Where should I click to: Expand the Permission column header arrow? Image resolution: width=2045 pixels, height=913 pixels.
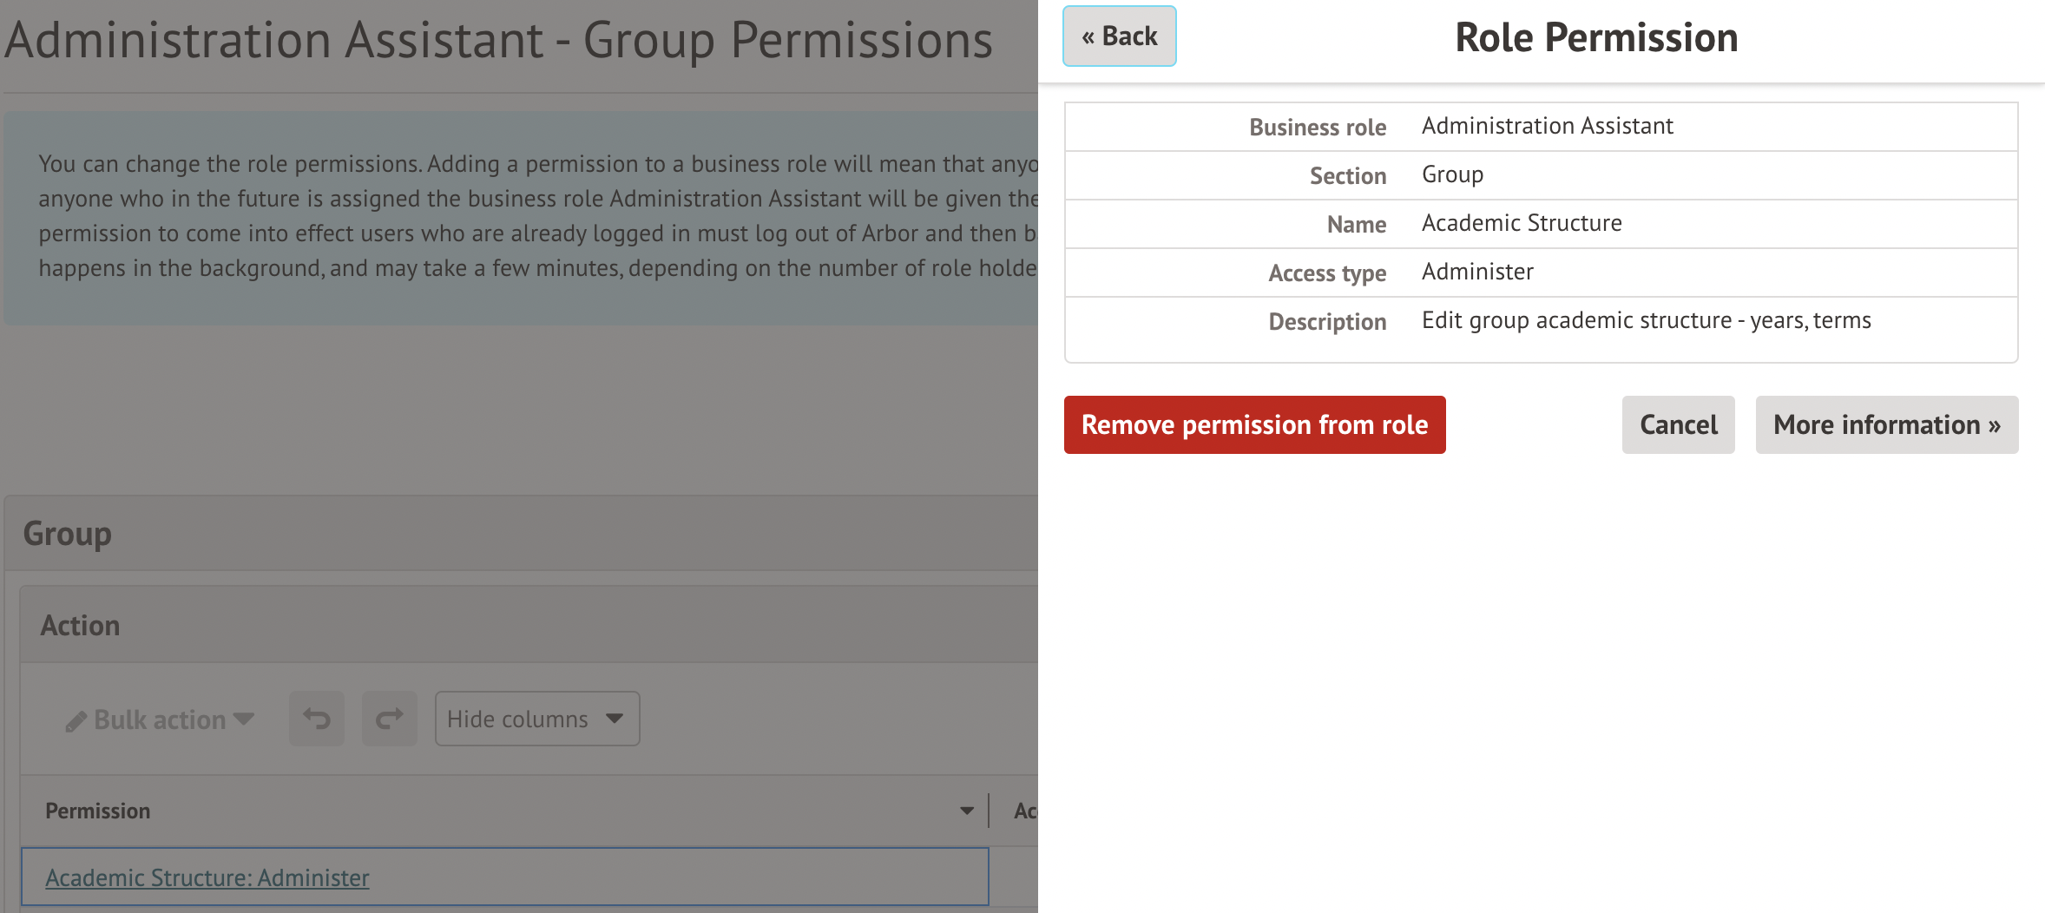point(966,811)
